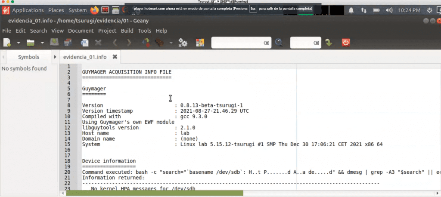Open the Help menu
Viewport: 441px width, 197px height.
tap(161, 31)
